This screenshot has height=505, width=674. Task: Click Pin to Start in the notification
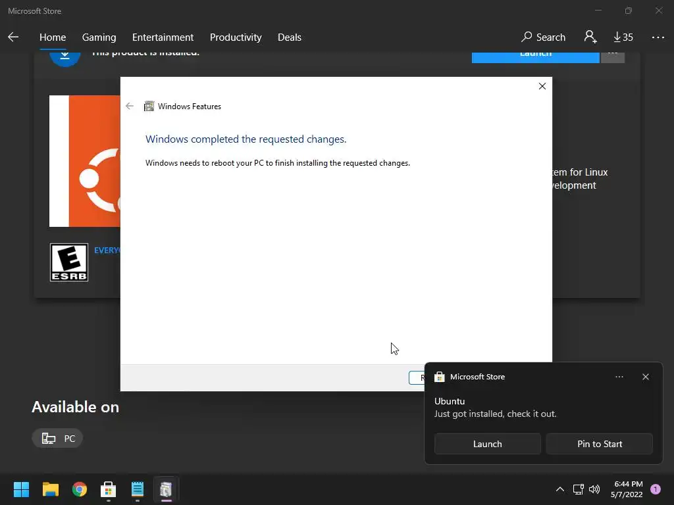point(600,444)
